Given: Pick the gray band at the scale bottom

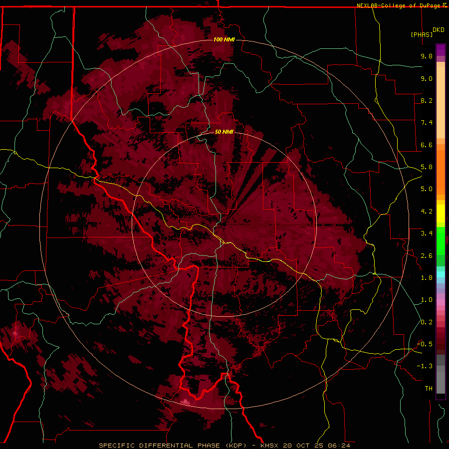Looking at the screenshot, I should [441, 381].
